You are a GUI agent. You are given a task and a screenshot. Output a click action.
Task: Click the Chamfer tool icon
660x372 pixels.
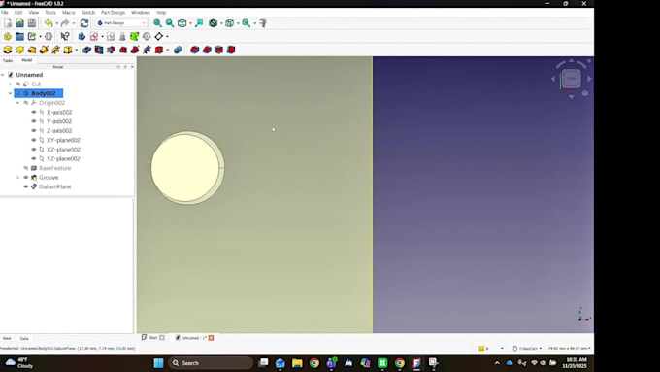tap(207, 50)
